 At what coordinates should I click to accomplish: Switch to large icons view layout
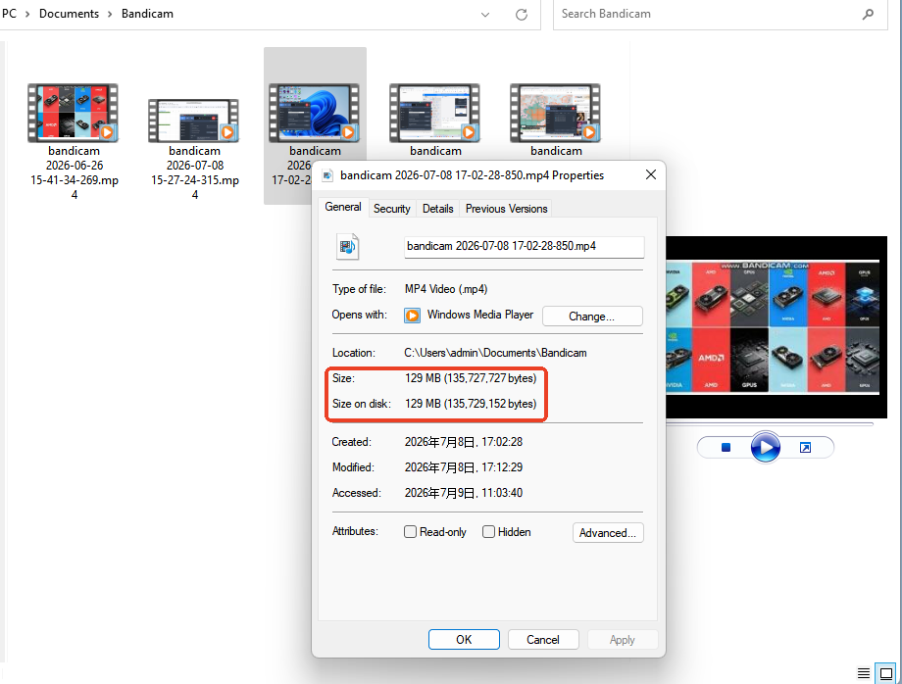pyautogui.click(x=886, y=673)
